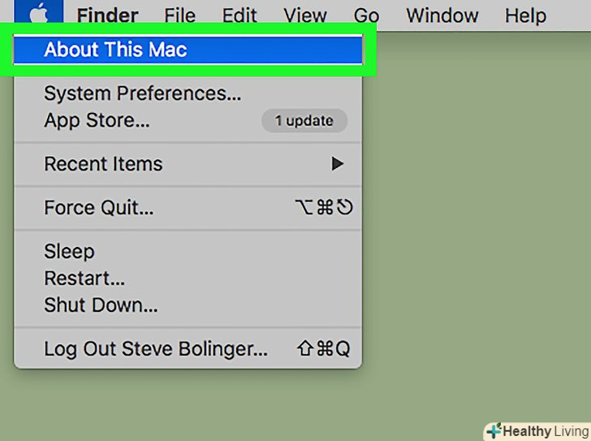The width and height of the screenshot is (591, 441).
Task: Choose Force Quit from the menu
Action: pos(98,208)
